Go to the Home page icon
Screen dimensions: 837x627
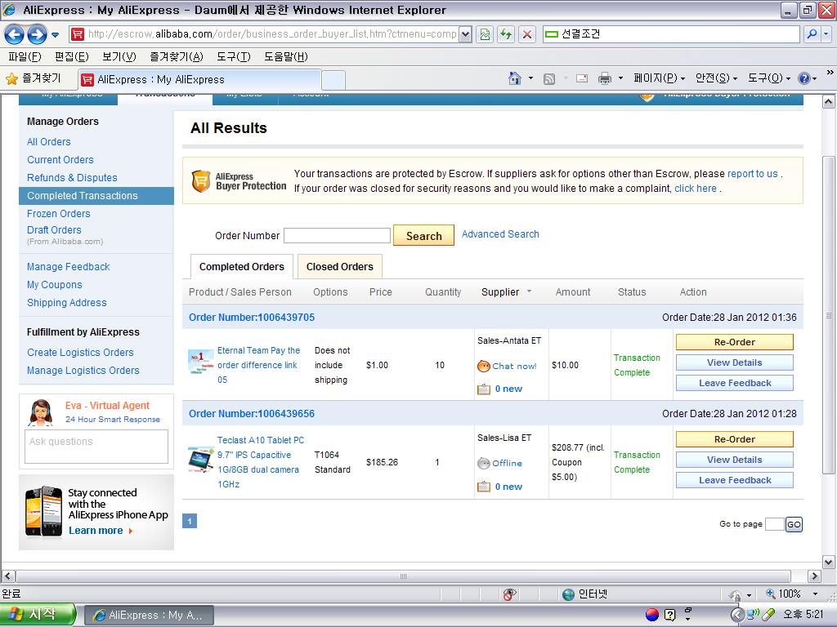coord(515,79)
